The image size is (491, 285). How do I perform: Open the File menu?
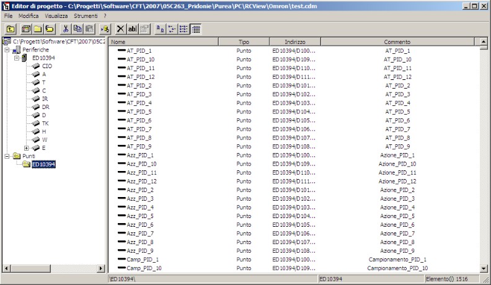click(x=8, y=15)
